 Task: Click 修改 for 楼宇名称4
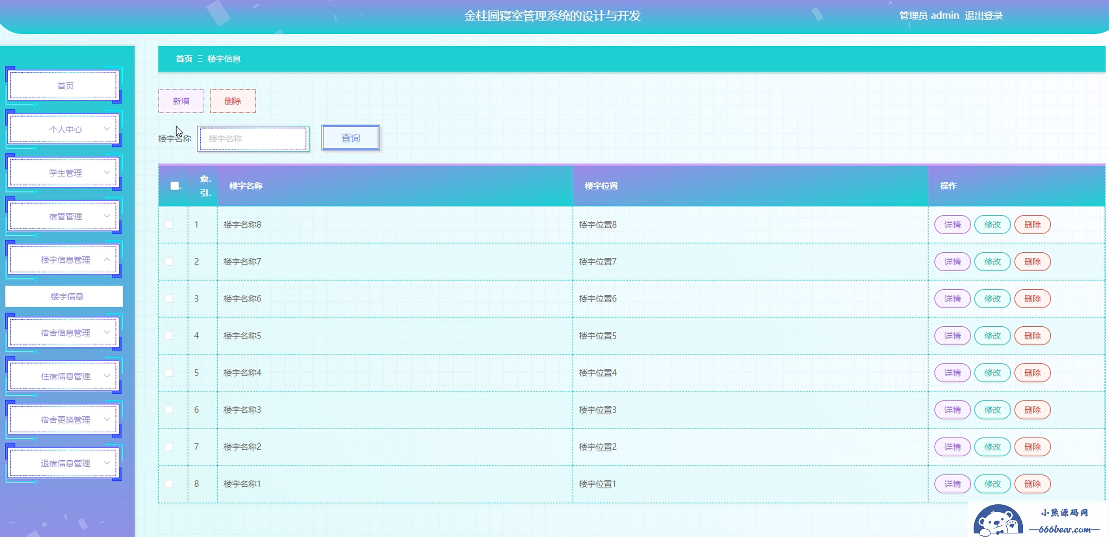993,373
